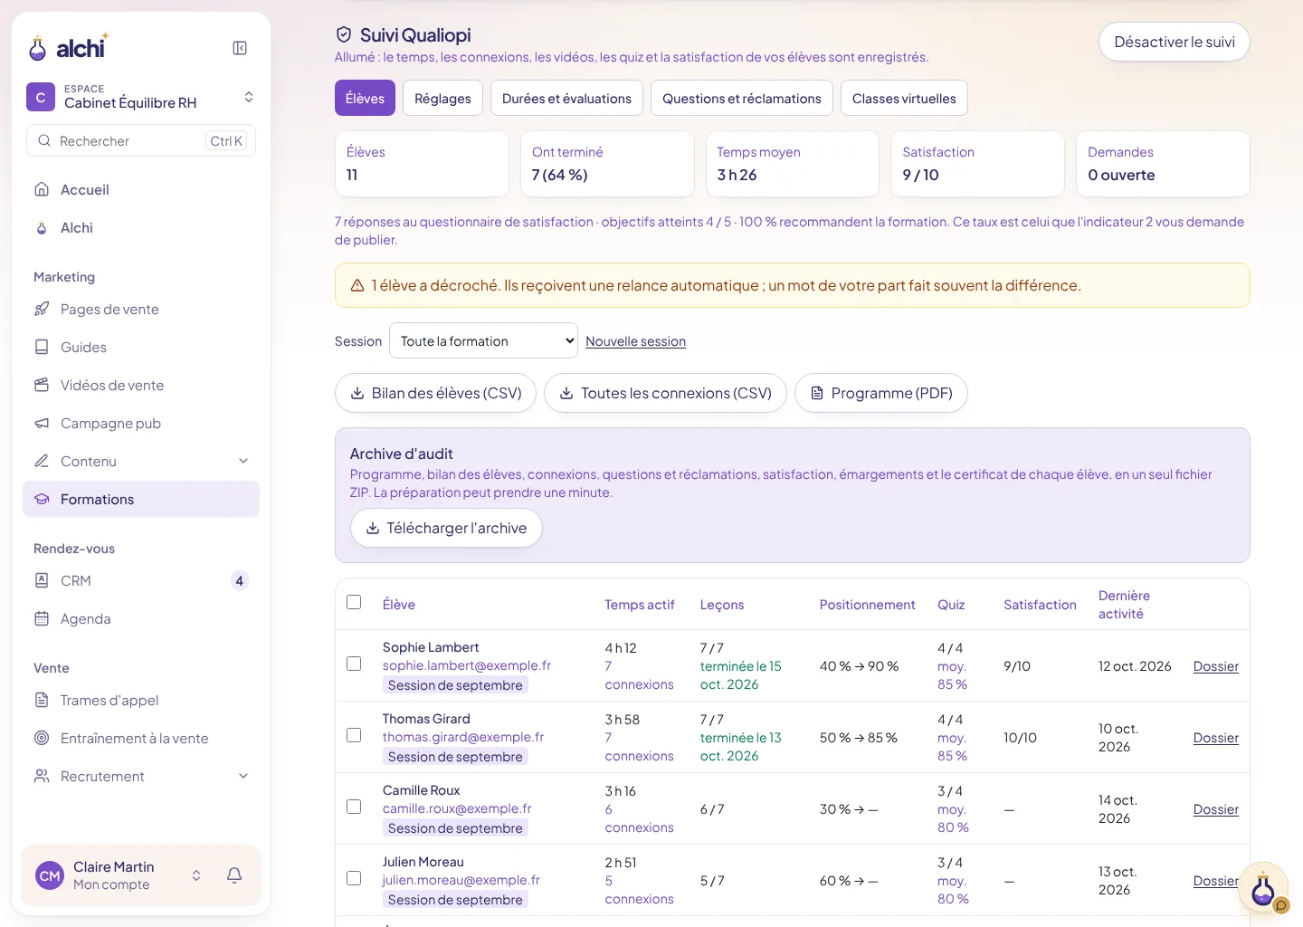Open notifications bell icon

234,874
